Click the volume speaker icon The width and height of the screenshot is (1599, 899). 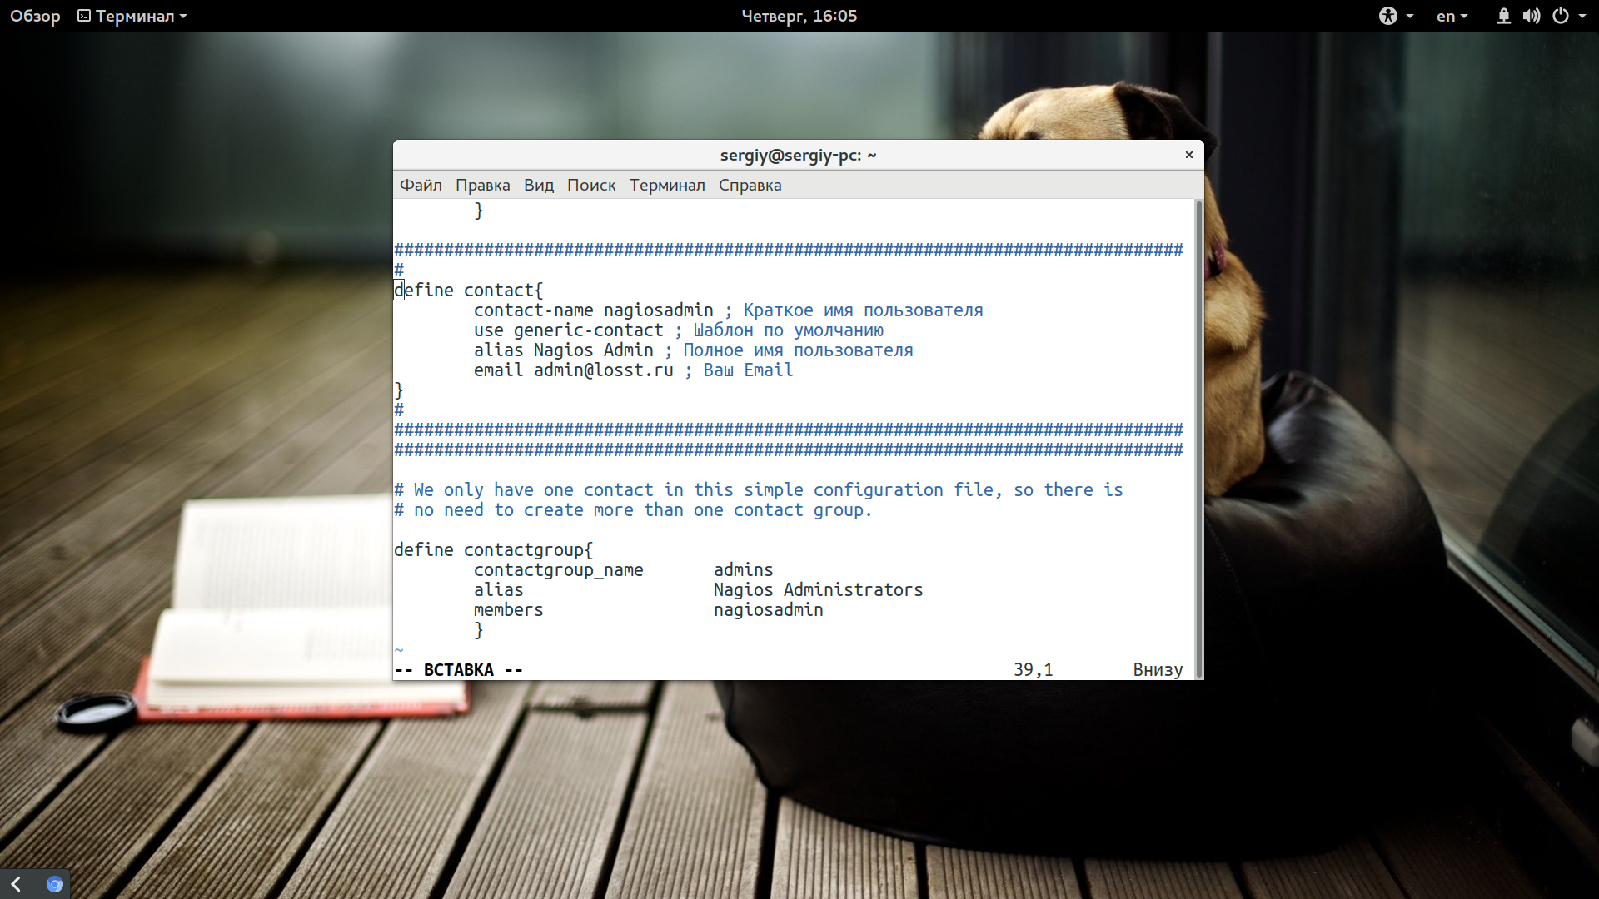tap(1532, 16)
